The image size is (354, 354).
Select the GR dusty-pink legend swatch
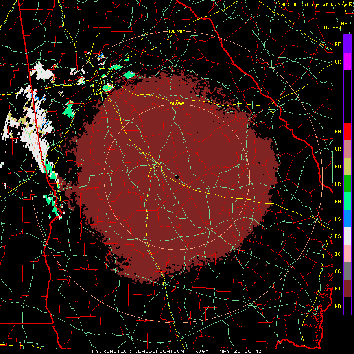point(347,149)
